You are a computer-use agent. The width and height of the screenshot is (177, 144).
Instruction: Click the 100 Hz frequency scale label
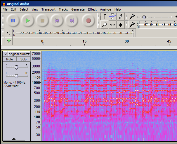coord(37,117)
